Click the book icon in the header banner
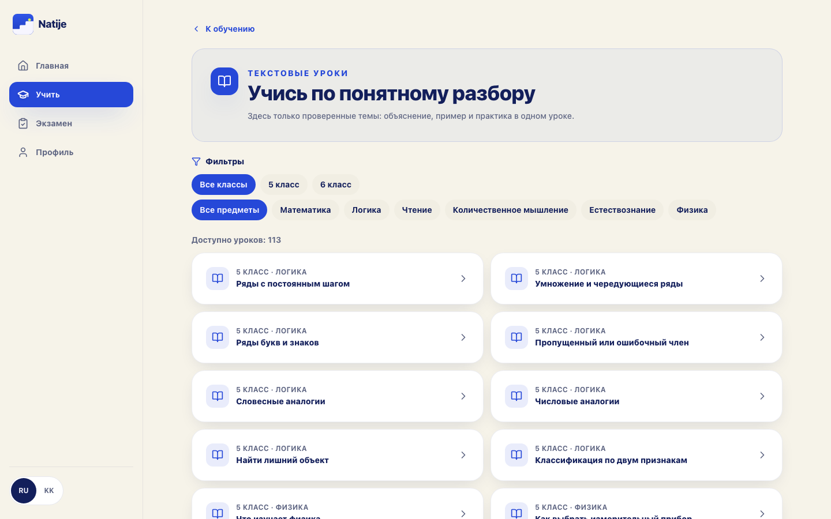The image size is (831, 519). click(224, 81)
